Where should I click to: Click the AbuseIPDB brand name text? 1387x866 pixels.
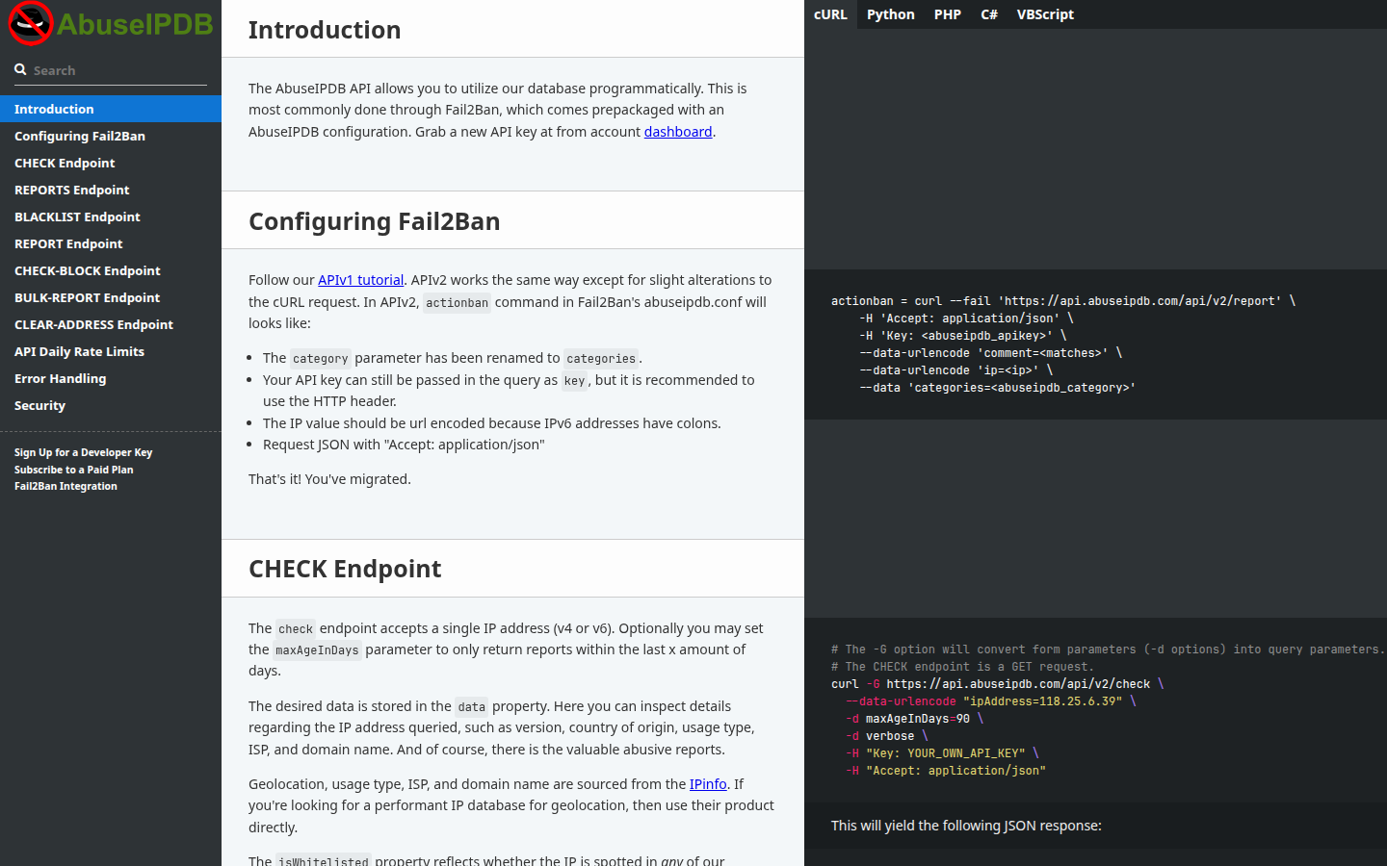(x=135, y=24)
